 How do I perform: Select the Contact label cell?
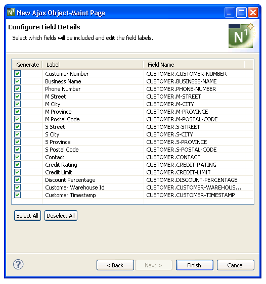pos(94,157)
